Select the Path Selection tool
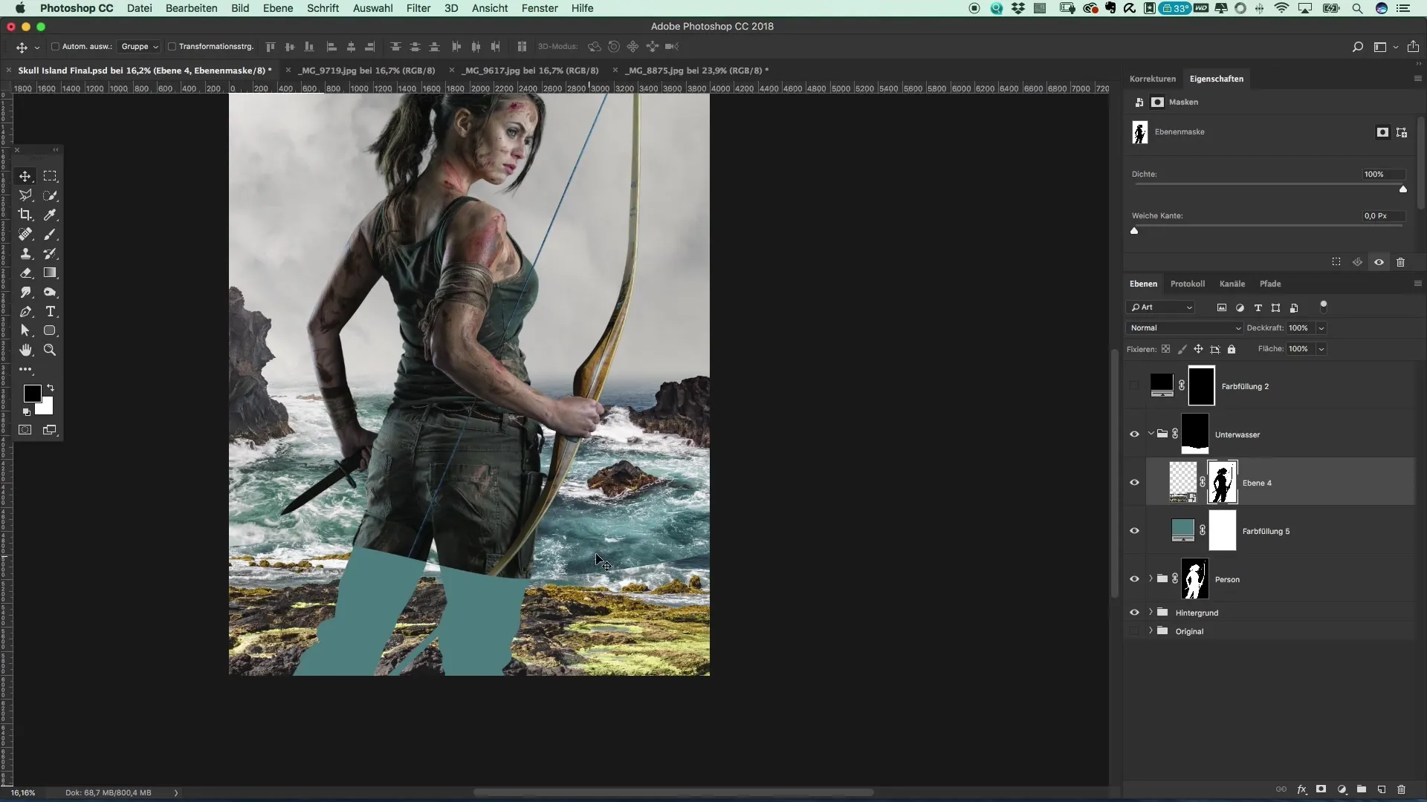1427x802 pixels. click(25, 330)
